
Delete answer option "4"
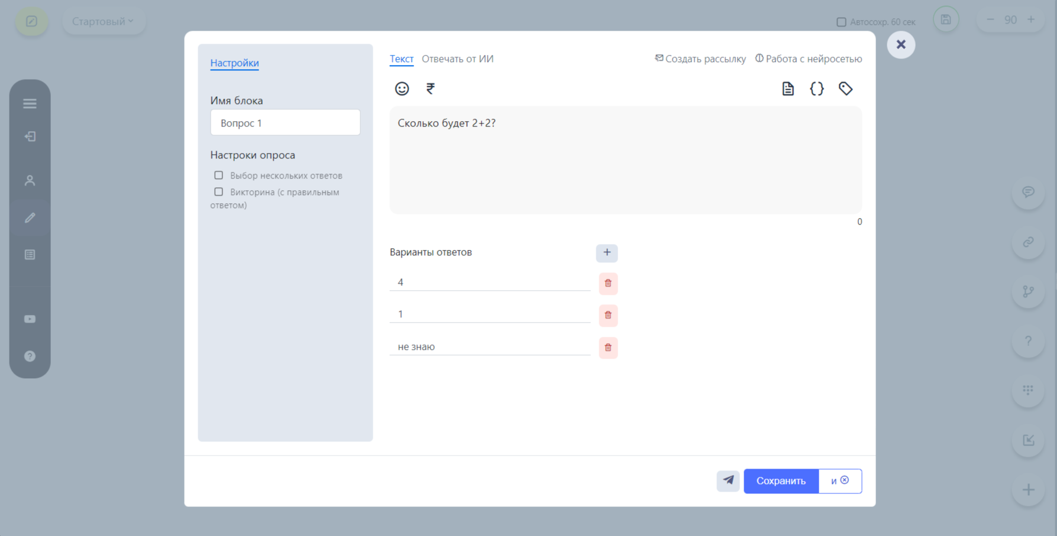[x=608, y=284]
